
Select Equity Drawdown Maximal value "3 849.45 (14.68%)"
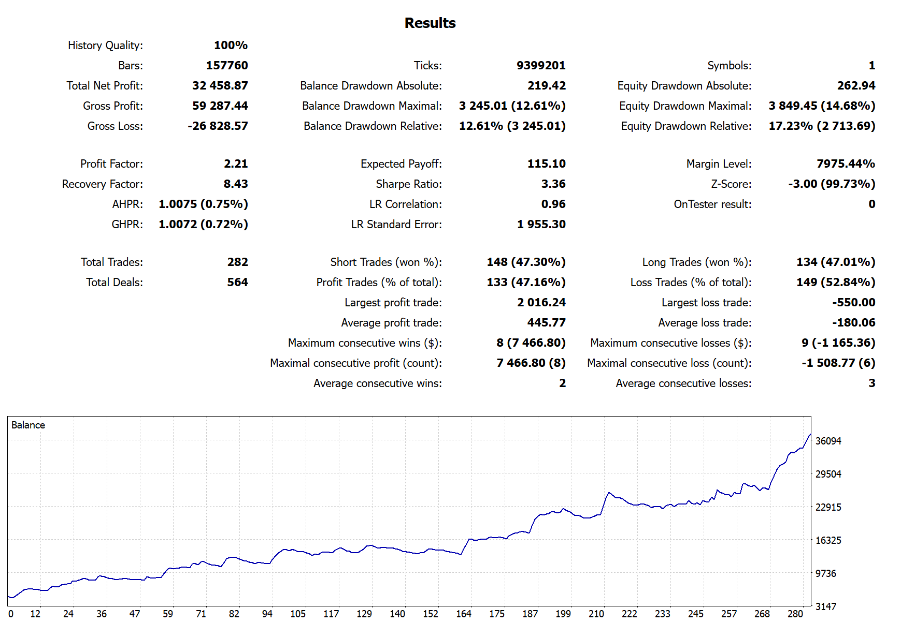click(822, 106)
